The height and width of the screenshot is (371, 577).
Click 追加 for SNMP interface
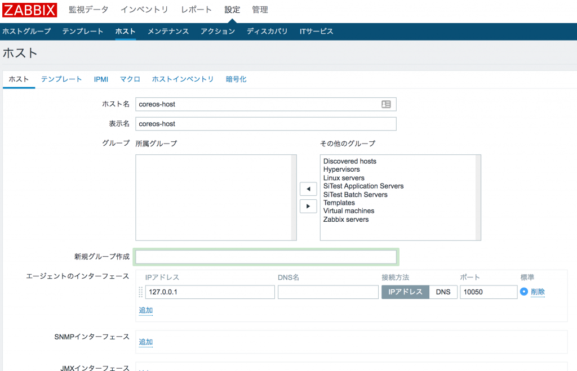click(x=146, y=342)
